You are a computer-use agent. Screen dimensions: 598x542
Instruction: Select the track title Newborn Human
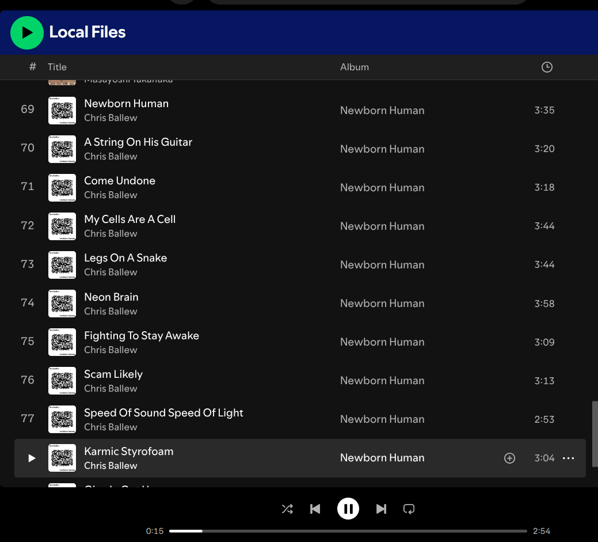[x=126, y=104]
